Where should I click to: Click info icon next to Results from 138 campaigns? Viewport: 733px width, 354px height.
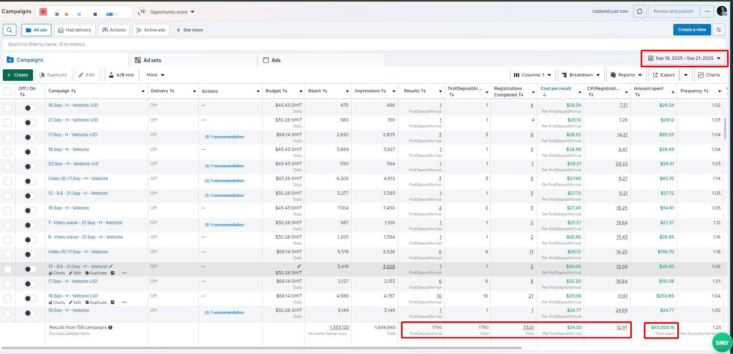coord(110,327)
